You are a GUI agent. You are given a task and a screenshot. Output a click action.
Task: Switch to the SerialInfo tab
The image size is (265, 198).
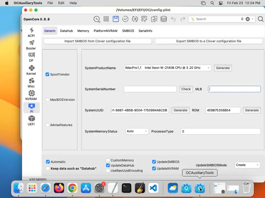click(x=145, y=31)
